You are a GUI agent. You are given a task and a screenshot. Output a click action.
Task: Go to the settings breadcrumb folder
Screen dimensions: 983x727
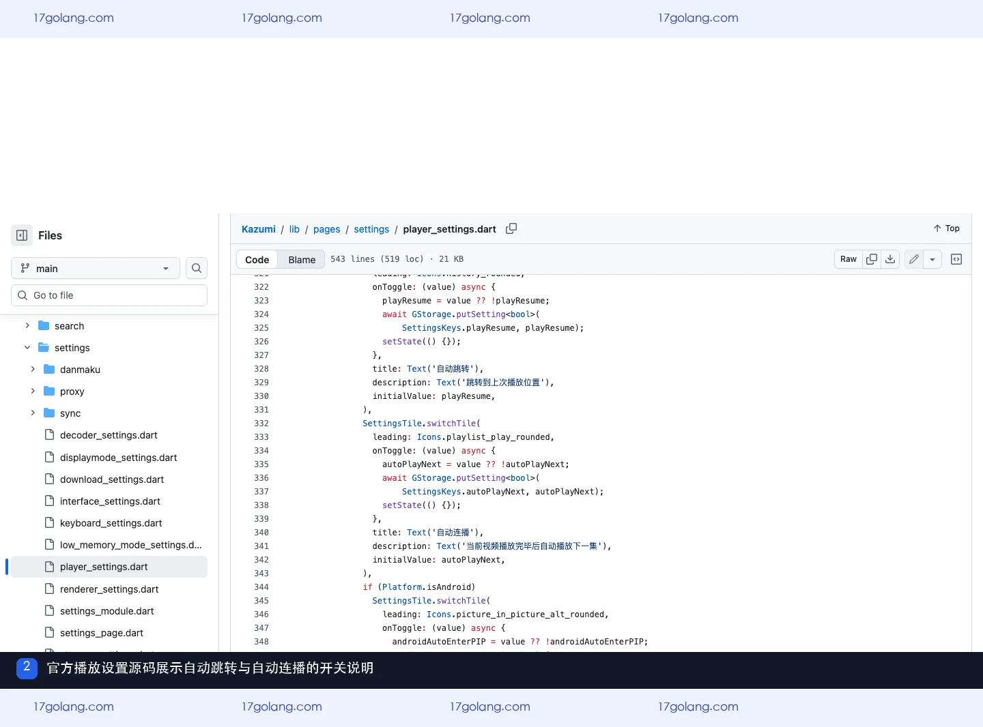pos(371,229)
